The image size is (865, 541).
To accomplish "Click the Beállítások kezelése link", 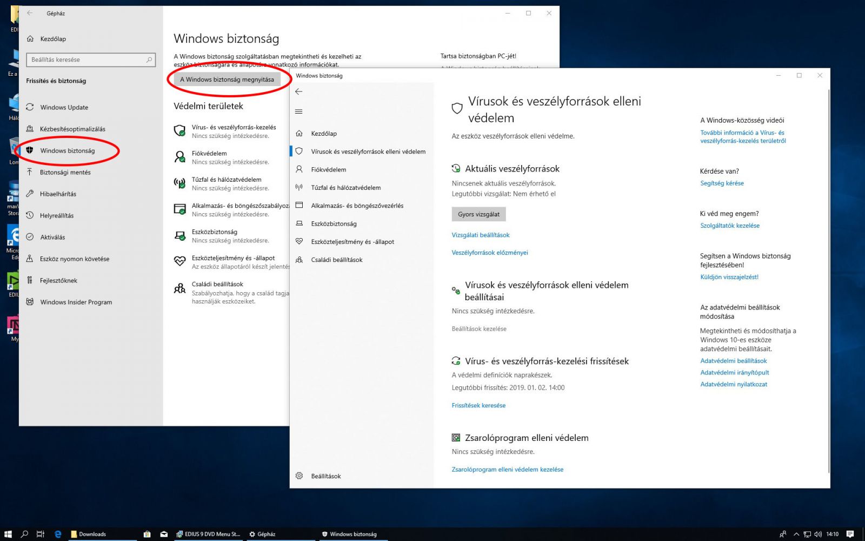I will click(479, 329).
